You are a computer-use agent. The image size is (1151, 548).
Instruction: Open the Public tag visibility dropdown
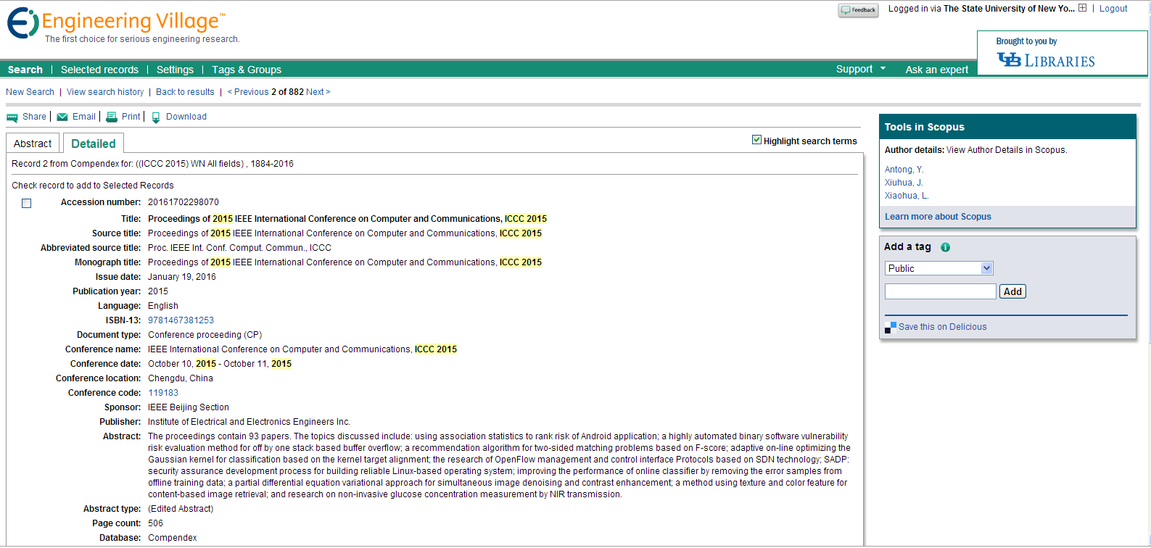click(x=938, y=268)
